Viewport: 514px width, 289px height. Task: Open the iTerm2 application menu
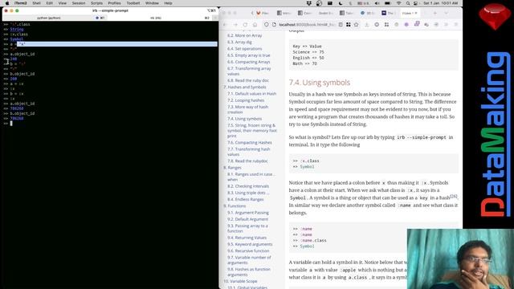point(21,3)
